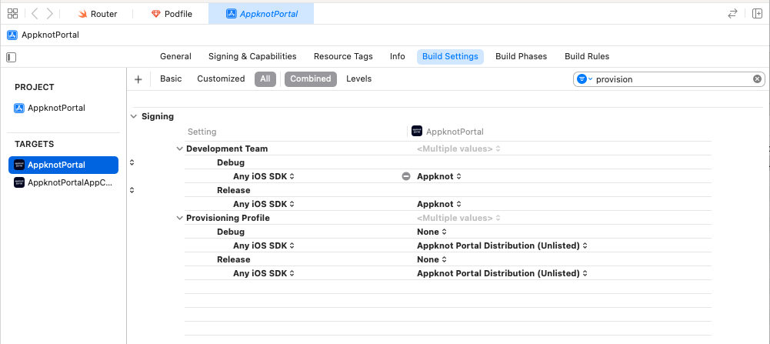
Task: Collapse the Signing section
Action: [x=134, y=116]
